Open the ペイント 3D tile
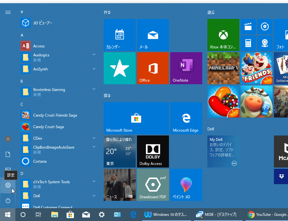The width and height of the screenshot is (288, 221). [x=186, y=185]
